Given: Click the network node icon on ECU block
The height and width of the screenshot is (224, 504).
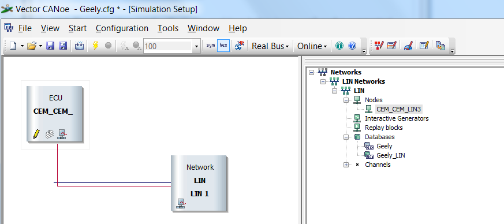Looking at the screenshot, I should (x=62, y=134).
